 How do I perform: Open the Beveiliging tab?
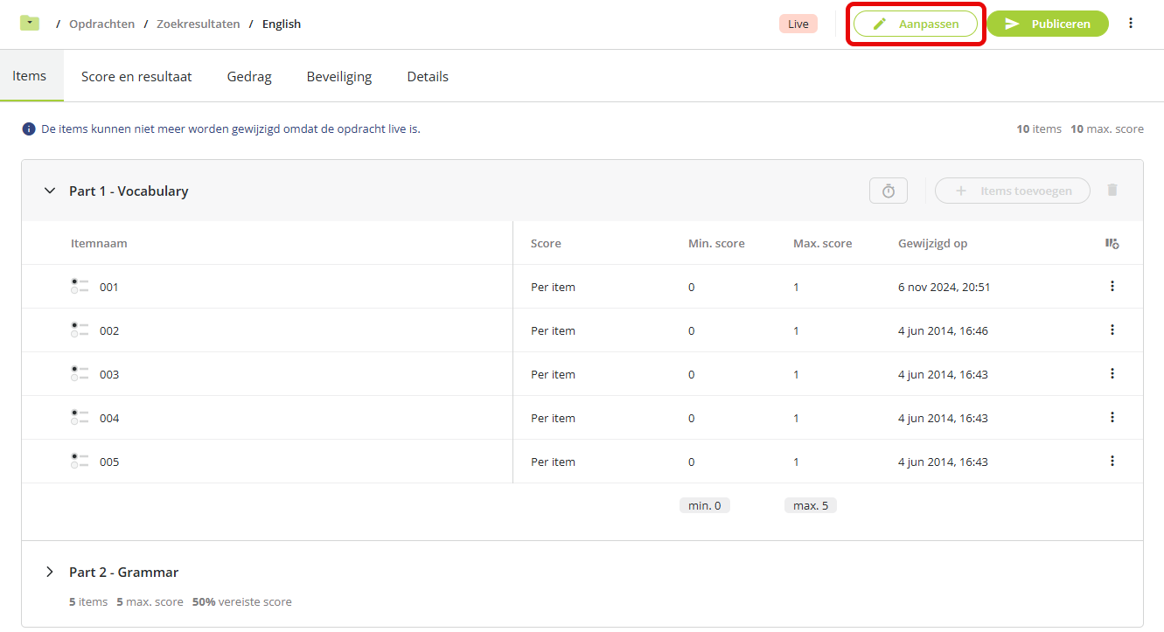[x=339, y=77]
